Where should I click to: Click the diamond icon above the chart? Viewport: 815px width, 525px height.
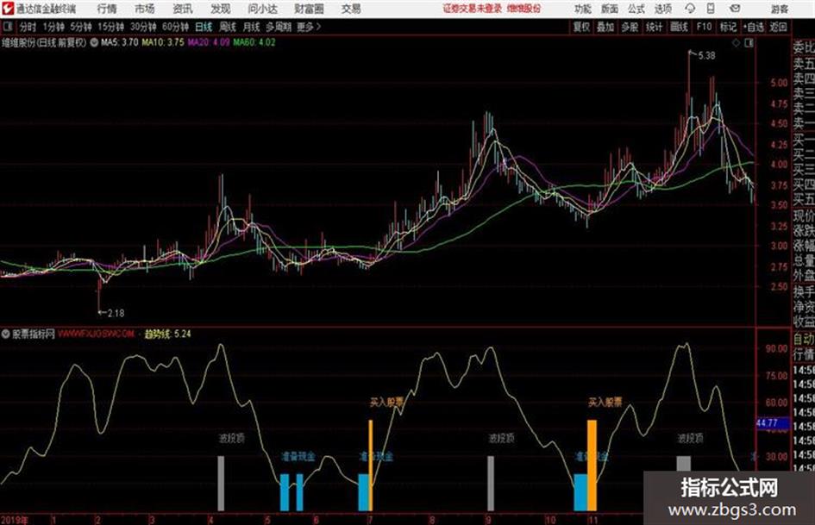[736, 43]
